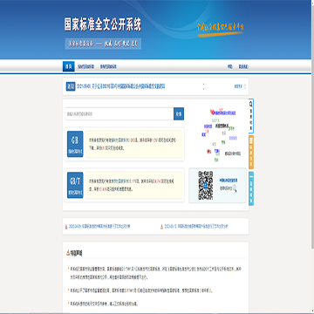This screenshot has width=314, height=314.
Task: Click the site title 国家标准全文公开系统
Action: [x=103, y=25]
